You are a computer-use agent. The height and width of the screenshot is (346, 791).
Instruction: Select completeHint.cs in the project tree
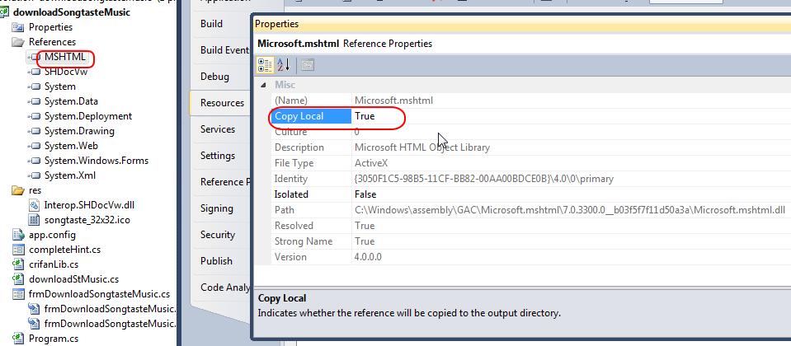pos(64,250)
